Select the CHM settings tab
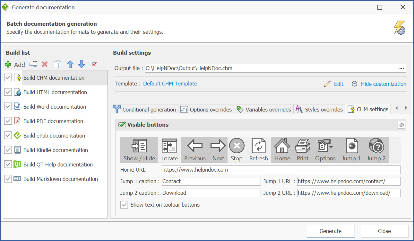Screen dimensions: 414x241 [x=368, y=109]
